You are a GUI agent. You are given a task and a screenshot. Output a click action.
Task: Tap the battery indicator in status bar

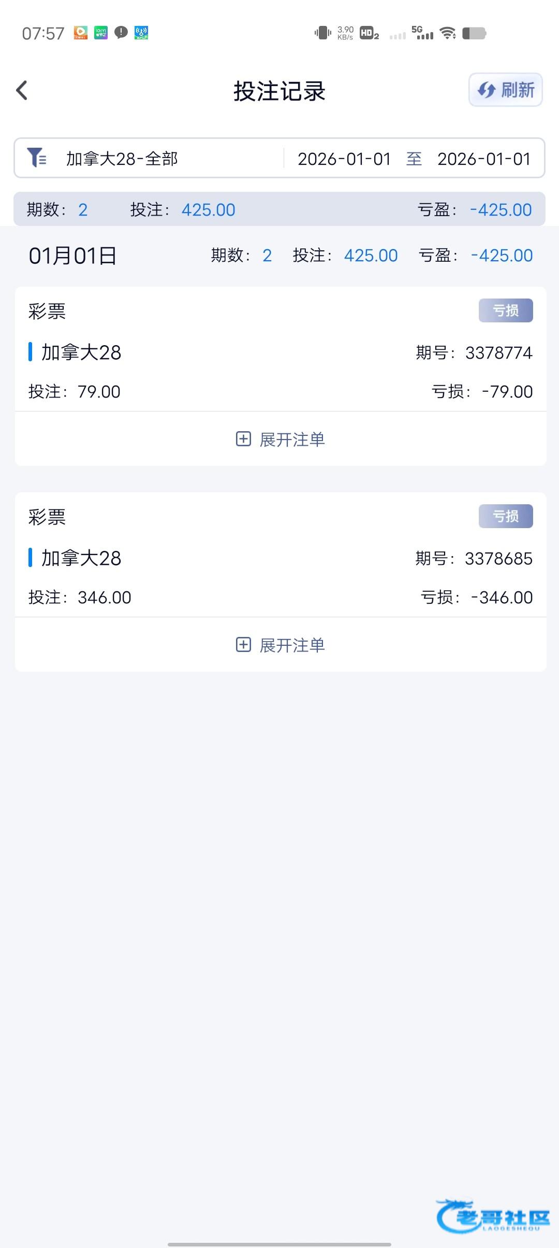click(474, 33)
